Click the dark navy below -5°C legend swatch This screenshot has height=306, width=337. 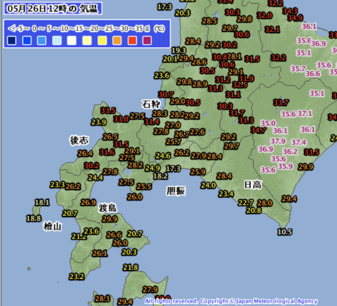[12, 41]
